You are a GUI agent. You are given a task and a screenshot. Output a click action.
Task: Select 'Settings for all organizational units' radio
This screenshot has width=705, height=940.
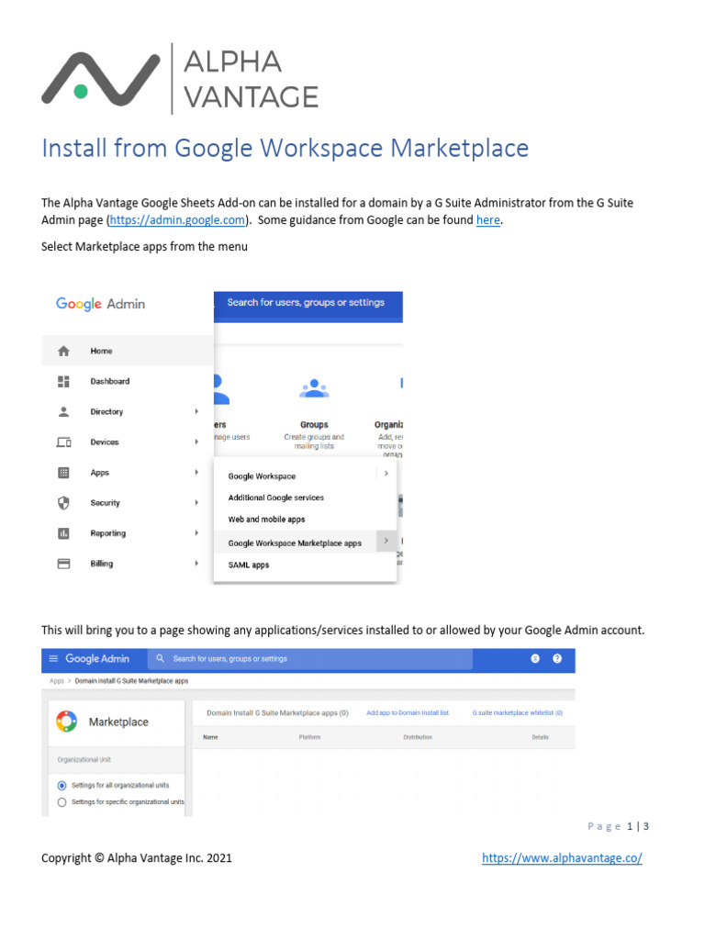click(x=62, y=786)
